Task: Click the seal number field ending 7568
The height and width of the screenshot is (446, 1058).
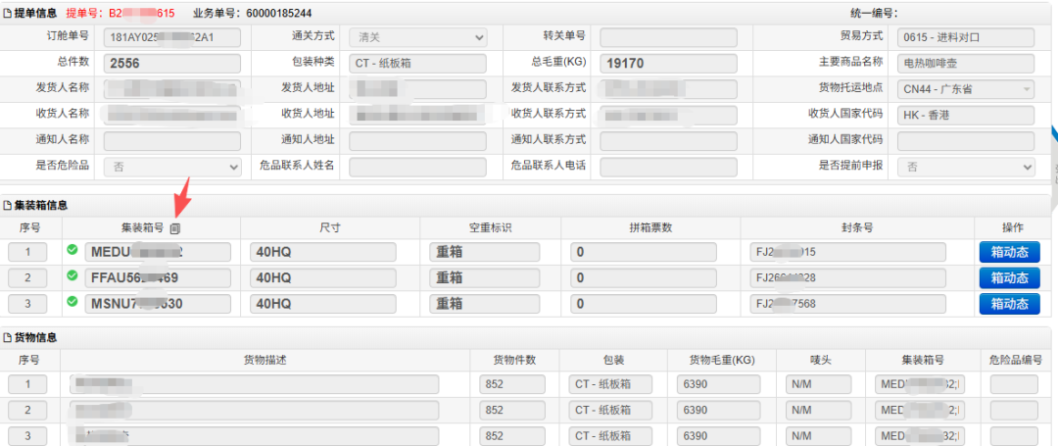Action: coord(847,304)
